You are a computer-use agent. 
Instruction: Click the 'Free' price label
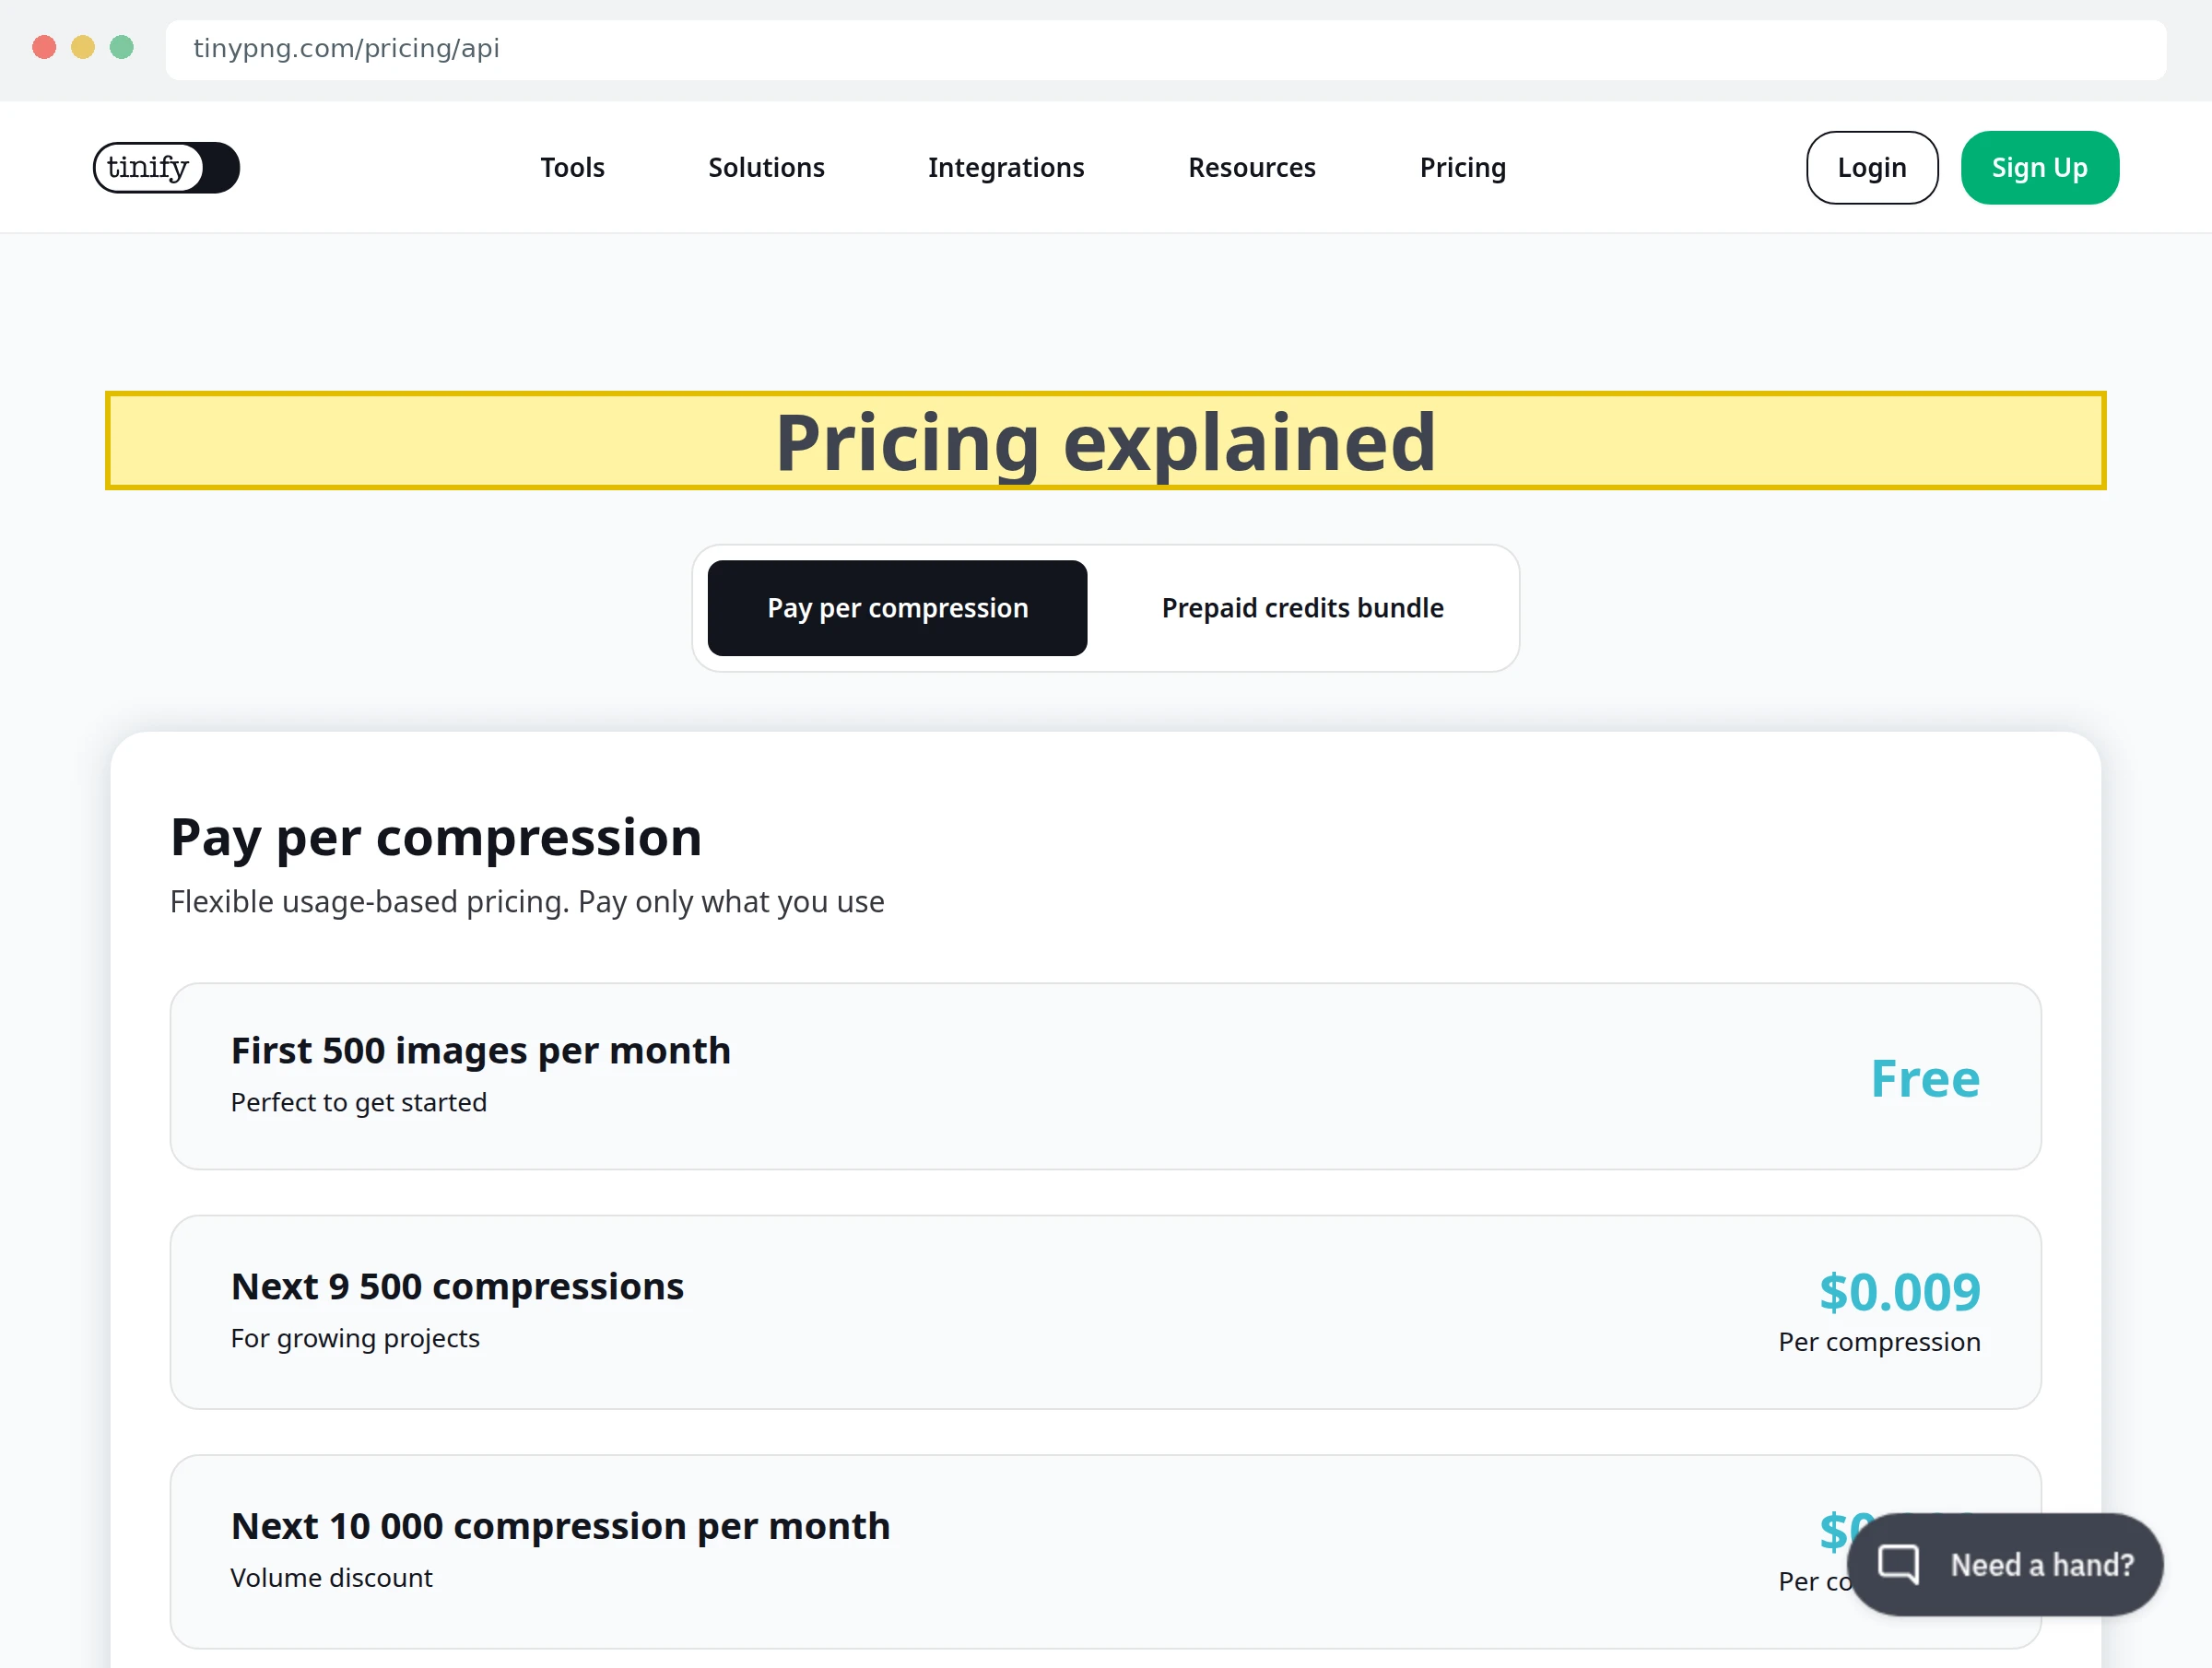[x=1925, y=1079]
